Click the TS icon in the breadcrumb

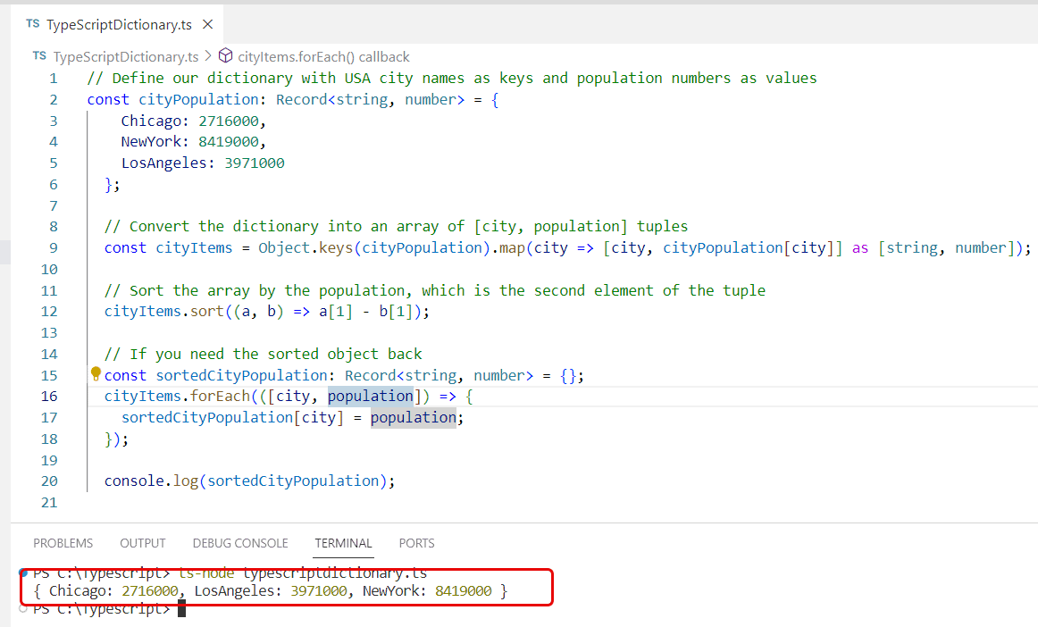(39, 56)
